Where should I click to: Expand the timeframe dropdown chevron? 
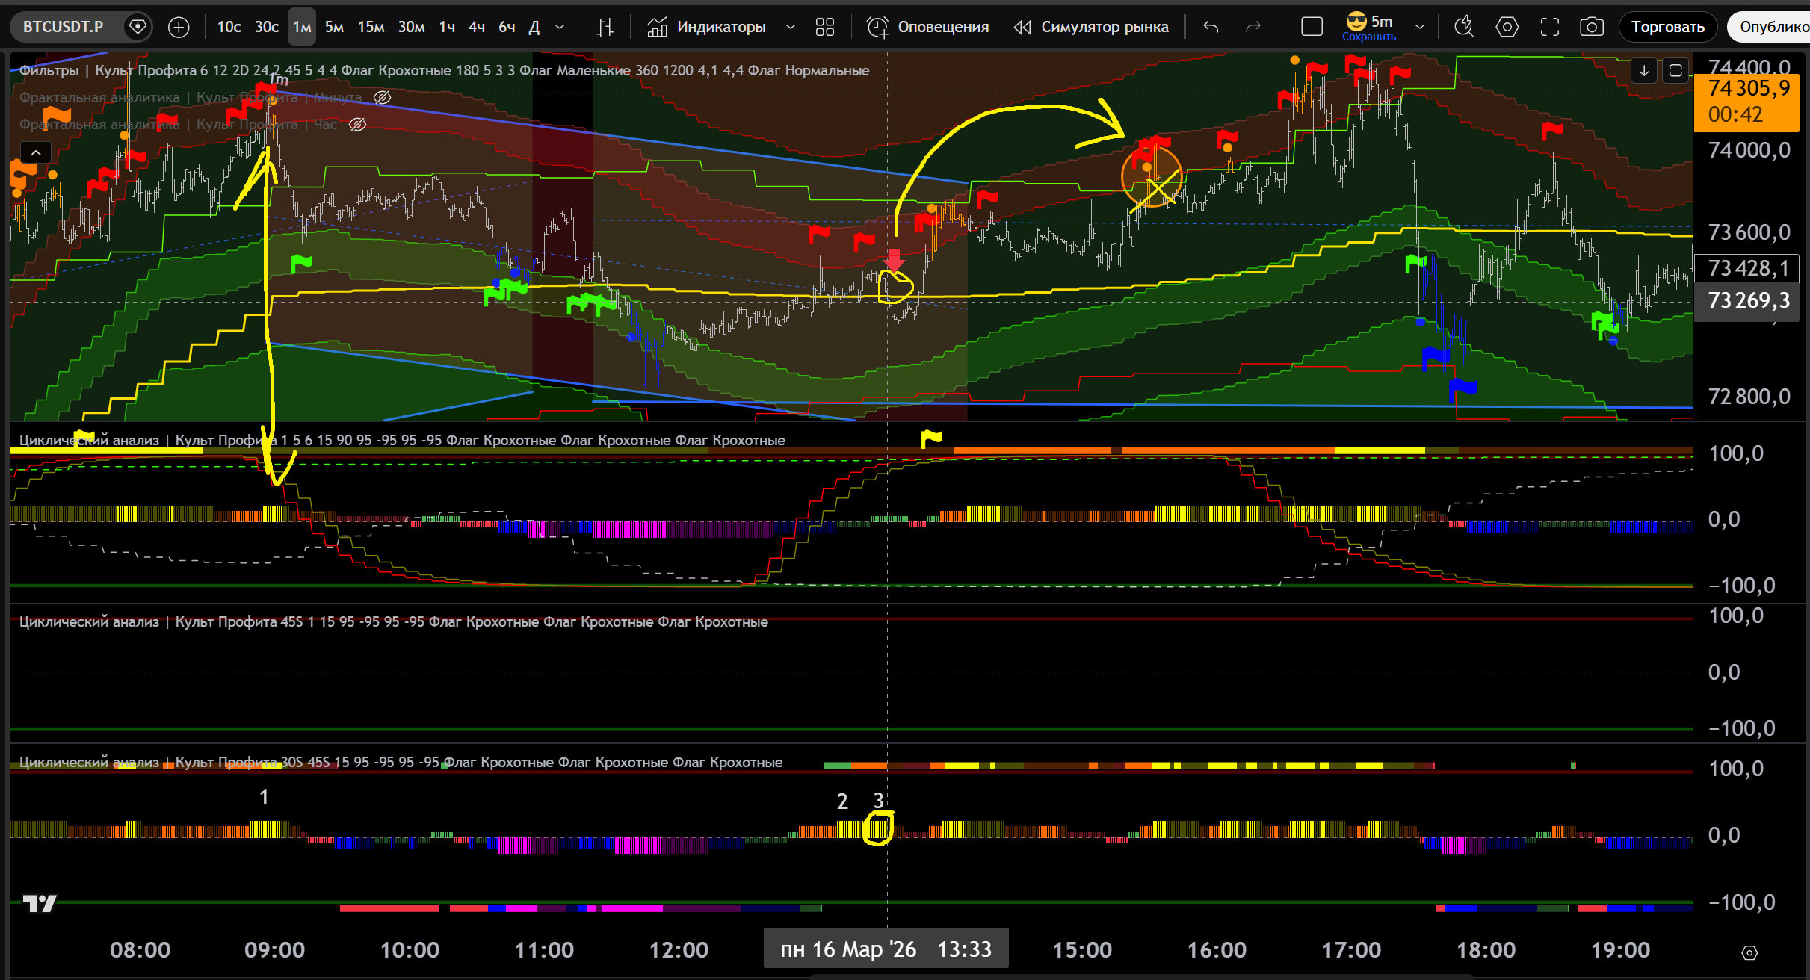tap(560, 28)
